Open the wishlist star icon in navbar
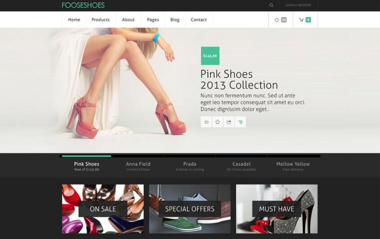 tap(277, 20)
